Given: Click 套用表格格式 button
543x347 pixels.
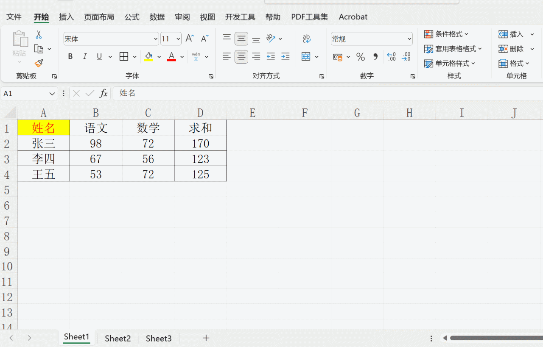Looking at the screenshot, I should click(453, 49).
